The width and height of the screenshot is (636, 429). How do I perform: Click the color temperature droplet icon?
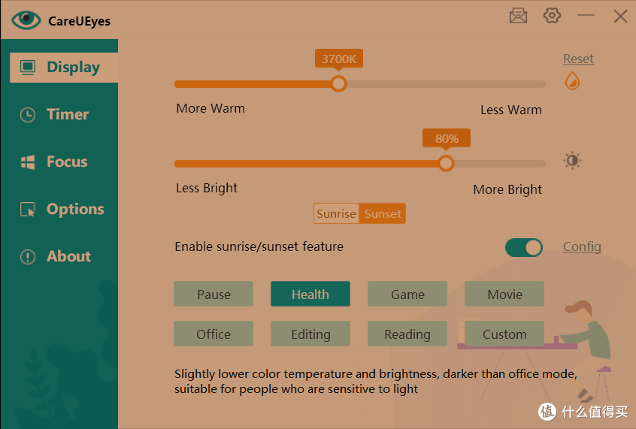pos(572,80)
